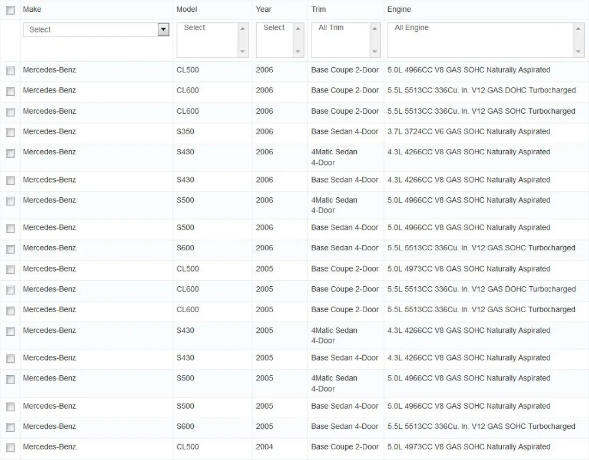Check 2005 S500 Base Sedan row checkbox
Image resolution: width=589 pixels, height=460 pixels.
click(10, 406)
